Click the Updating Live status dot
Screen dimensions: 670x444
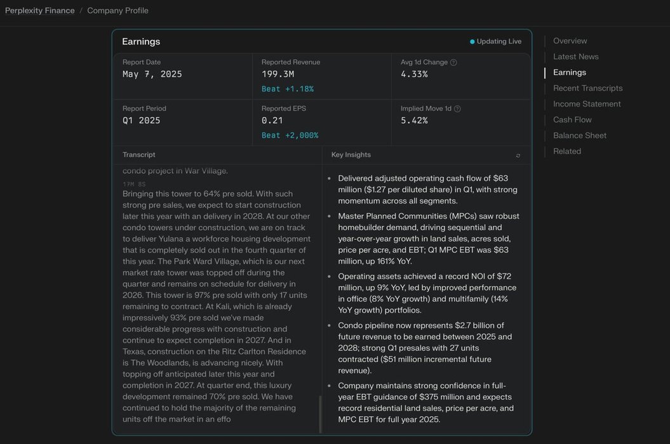click(472, 42)
